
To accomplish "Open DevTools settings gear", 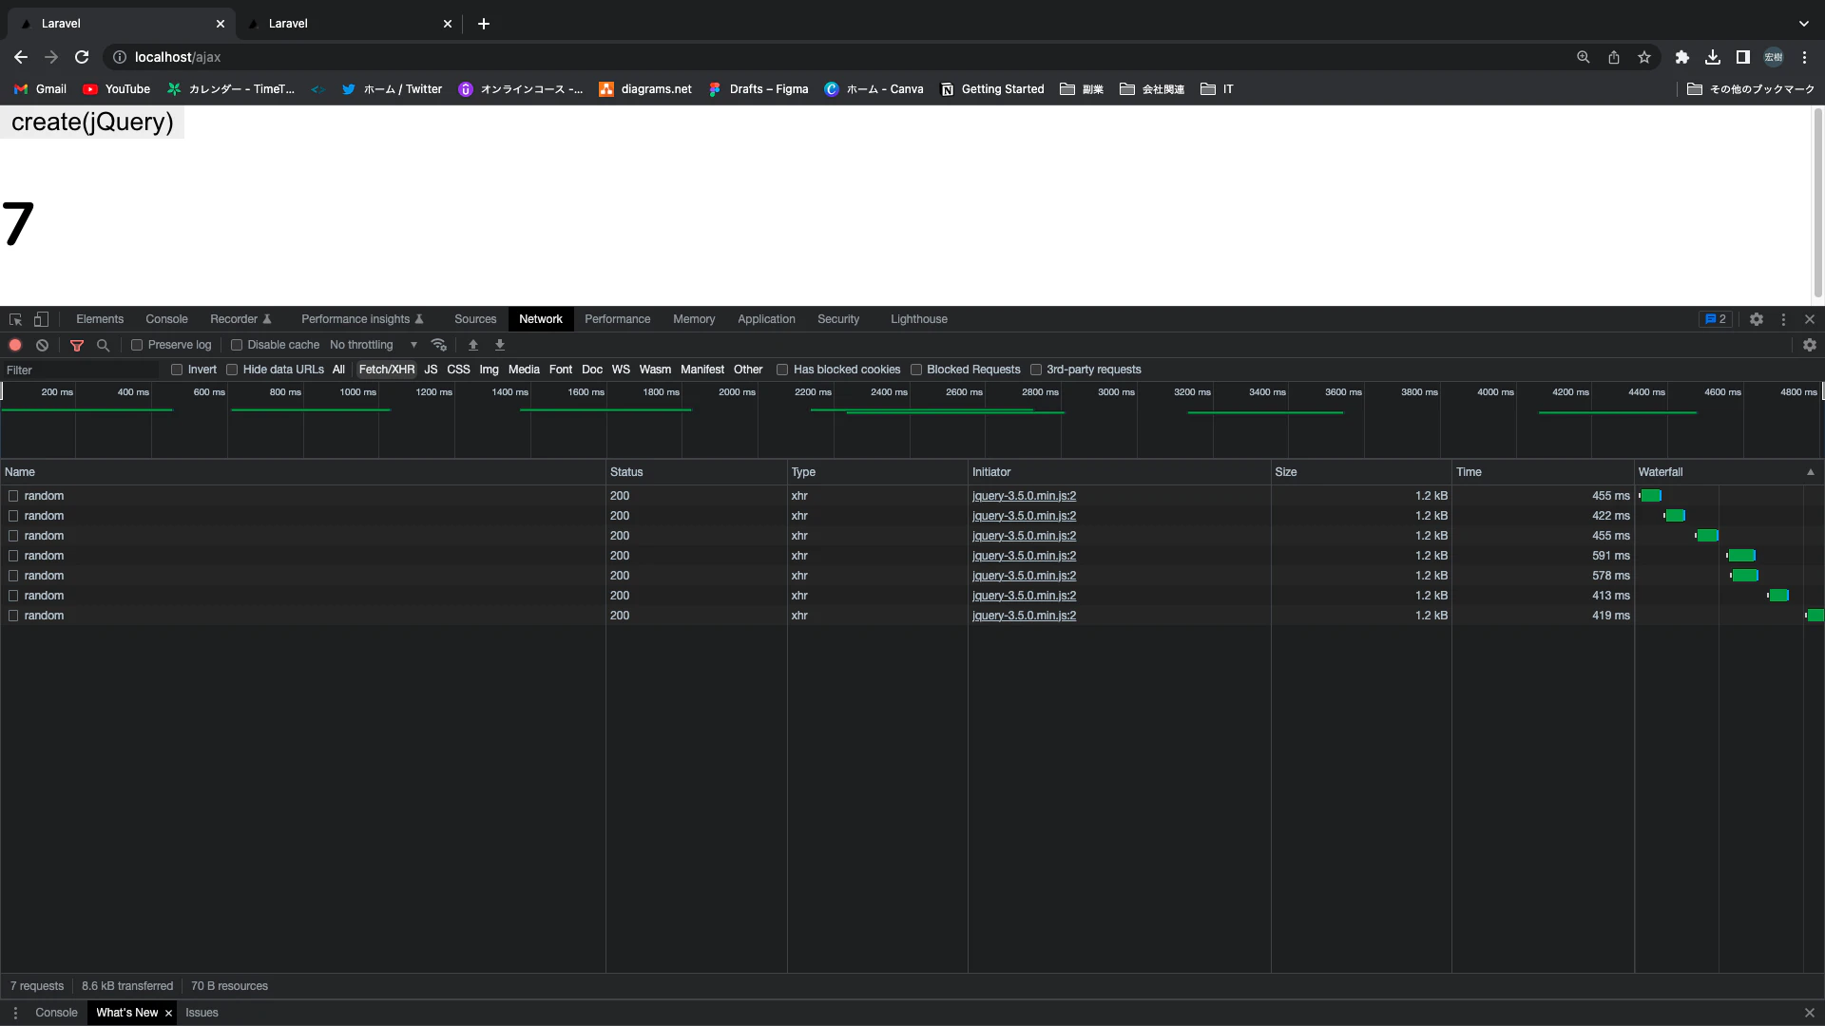I will point(1757,320).
